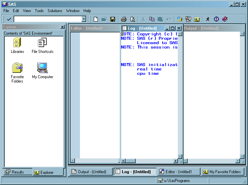Open SAS Help book icon
The width and height of the screenshot is (248, 185).
(225, 19)
